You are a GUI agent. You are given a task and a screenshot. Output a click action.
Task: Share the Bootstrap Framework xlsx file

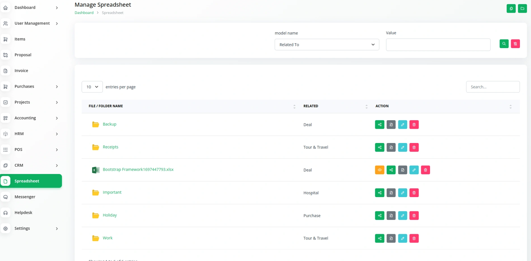(x=391, y=170)
